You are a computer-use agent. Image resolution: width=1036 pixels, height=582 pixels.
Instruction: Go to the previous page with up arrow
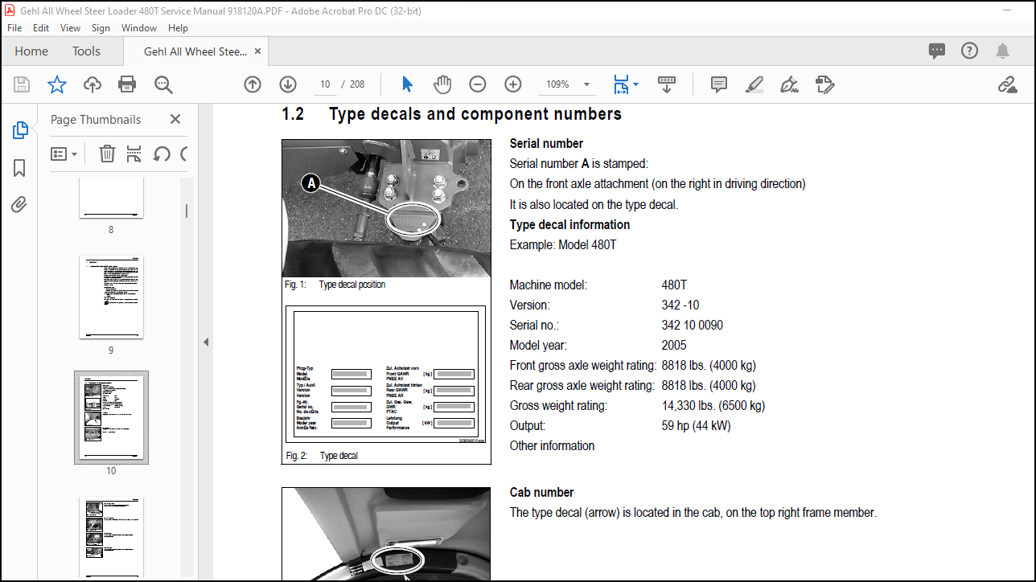click(253, 84)
